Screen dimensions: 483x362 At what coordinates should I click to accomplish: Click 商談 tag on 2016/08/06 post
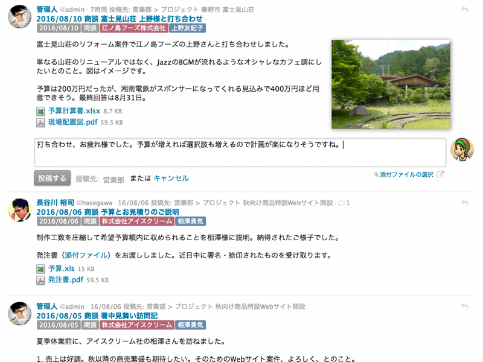click(90, 221)
